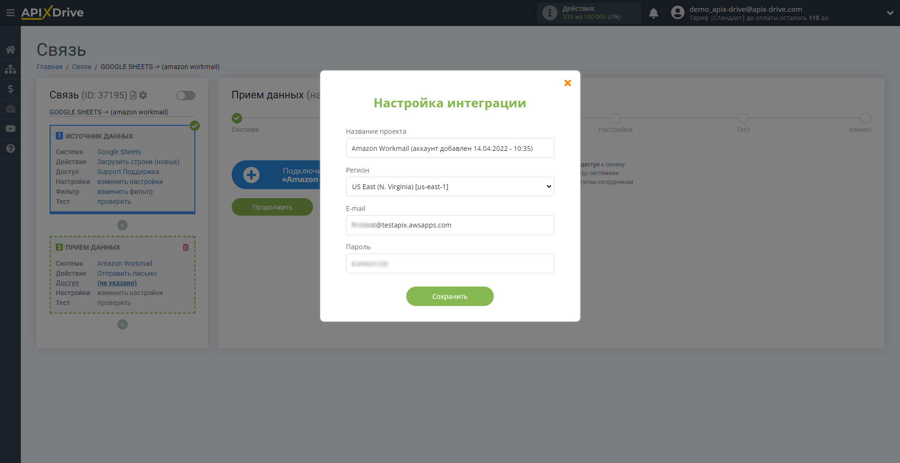
Task: Click the user avatar icon
Action: [677, 13]
